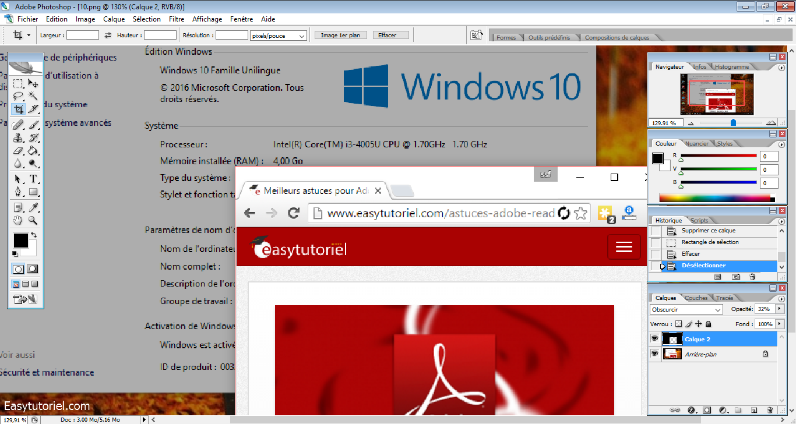Select the Pen tool
796x424 pixels.
19,192
